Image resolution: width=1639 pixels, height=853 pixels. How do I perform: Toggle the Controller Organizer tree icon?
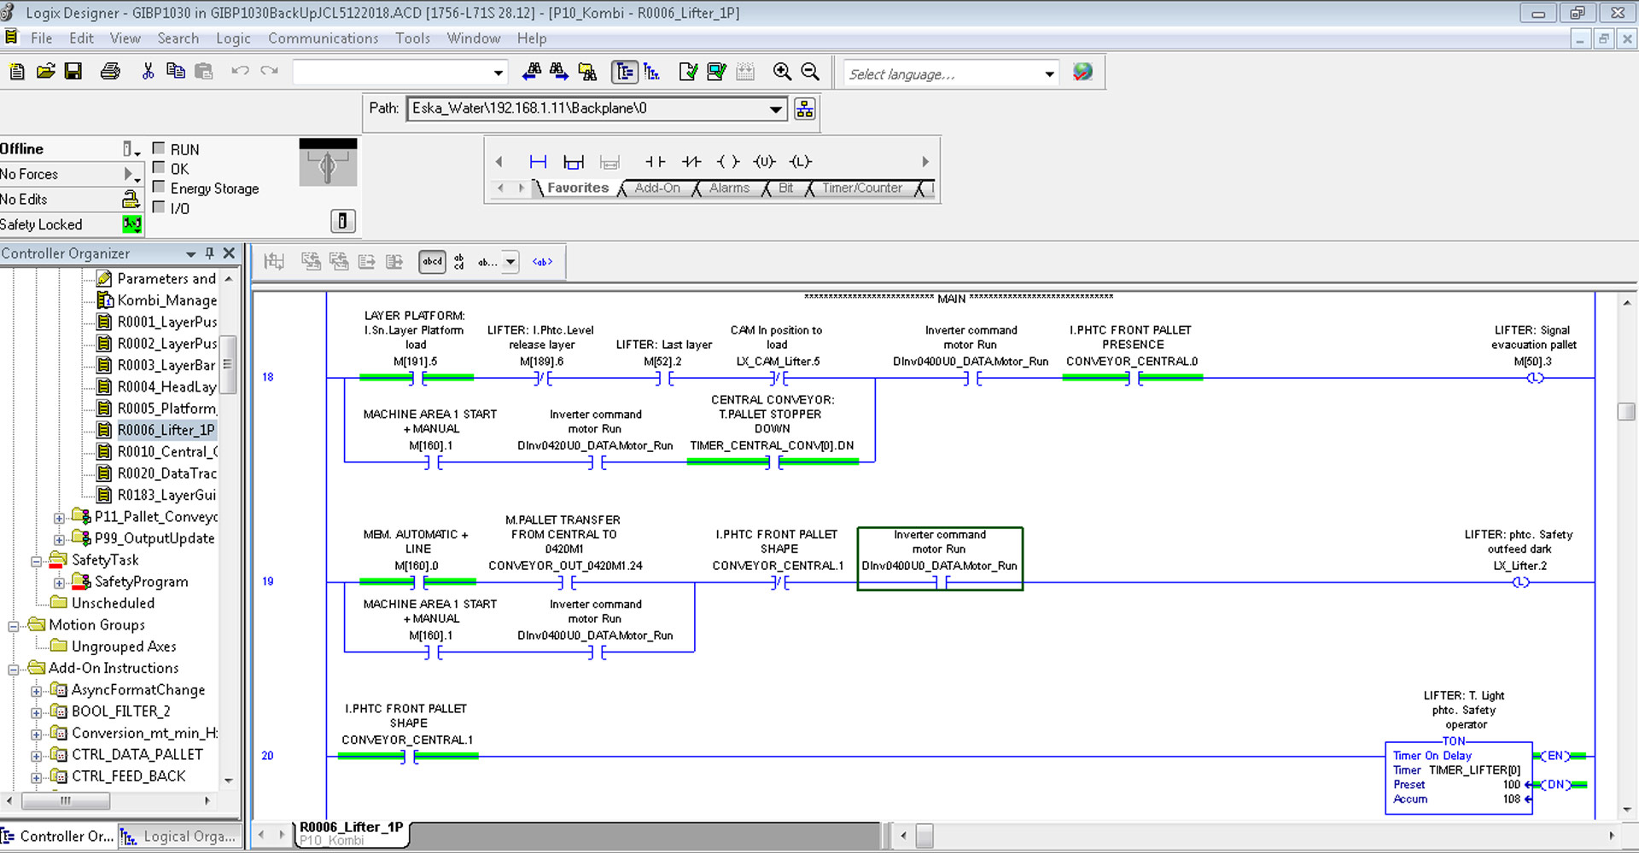click(625, 72)
